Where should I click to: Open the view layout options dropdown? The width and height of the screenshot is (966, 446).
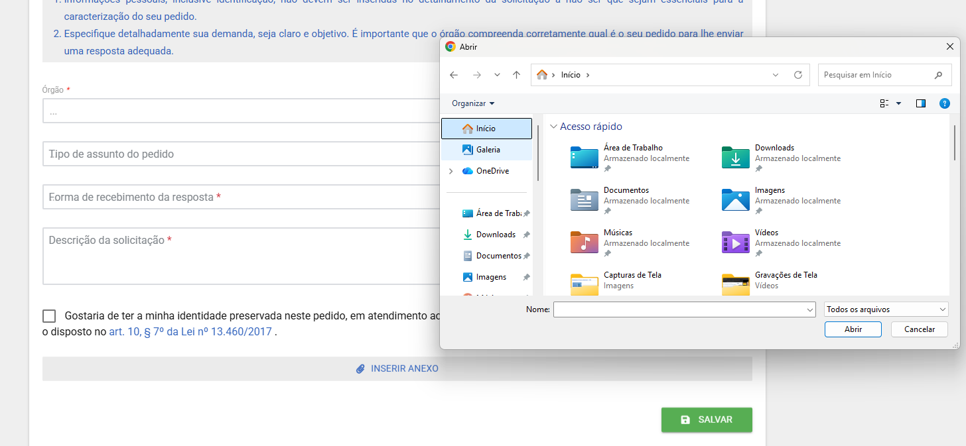click(x=898, y=103)
